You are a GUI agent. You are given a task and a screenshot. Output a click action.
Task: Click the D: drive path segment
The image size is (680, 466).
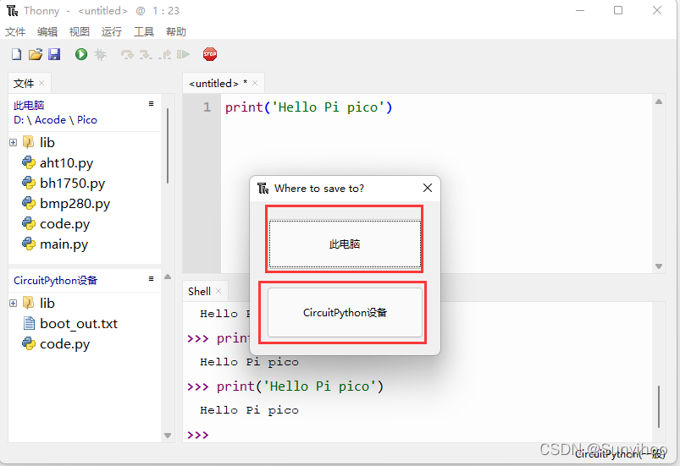19,120
